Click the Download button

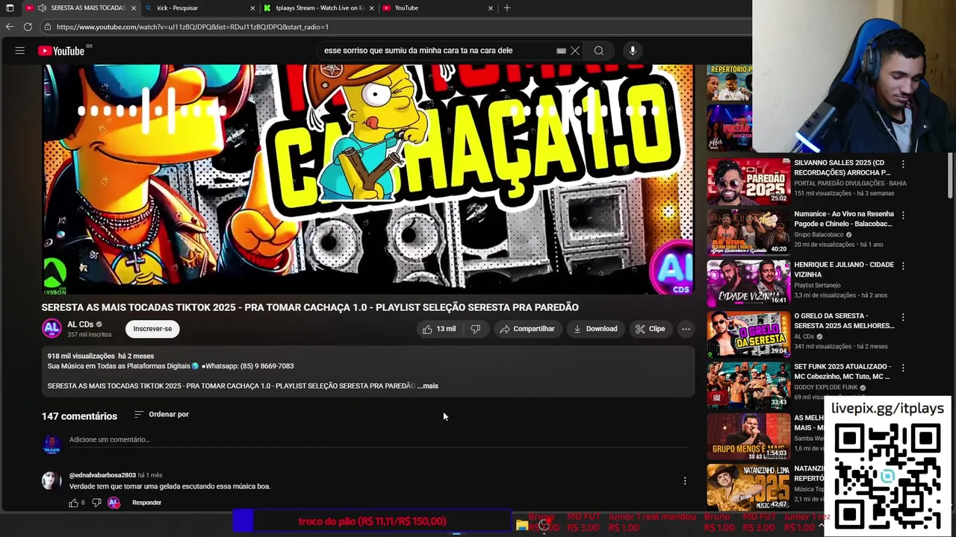595,329
